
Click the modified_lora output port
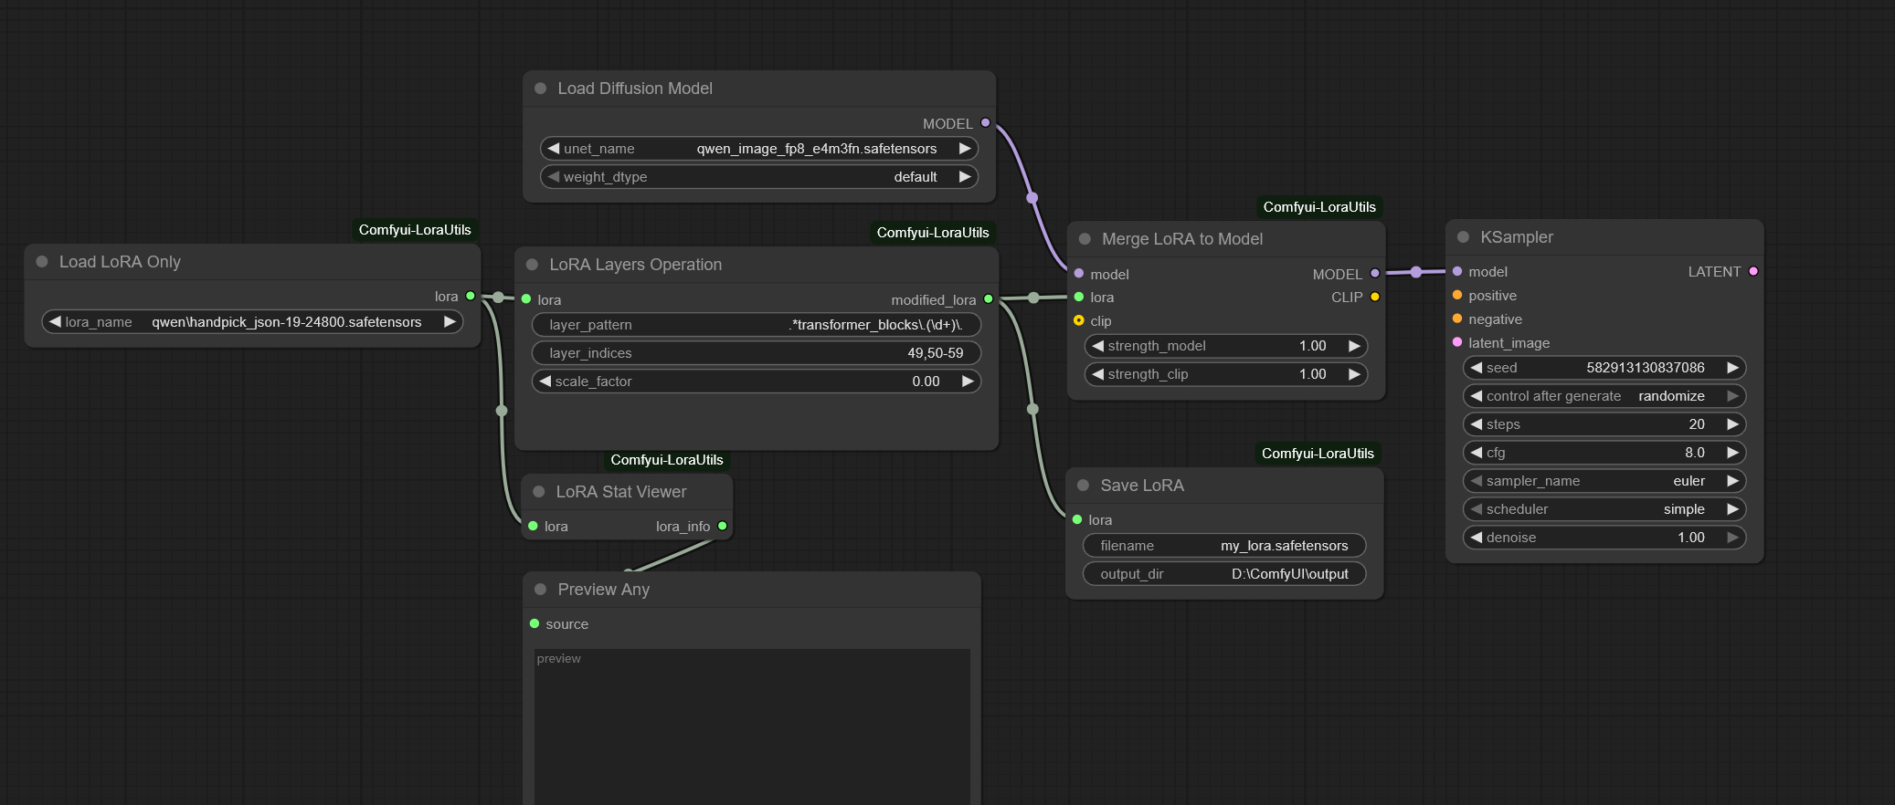click(x=988, y=299)
